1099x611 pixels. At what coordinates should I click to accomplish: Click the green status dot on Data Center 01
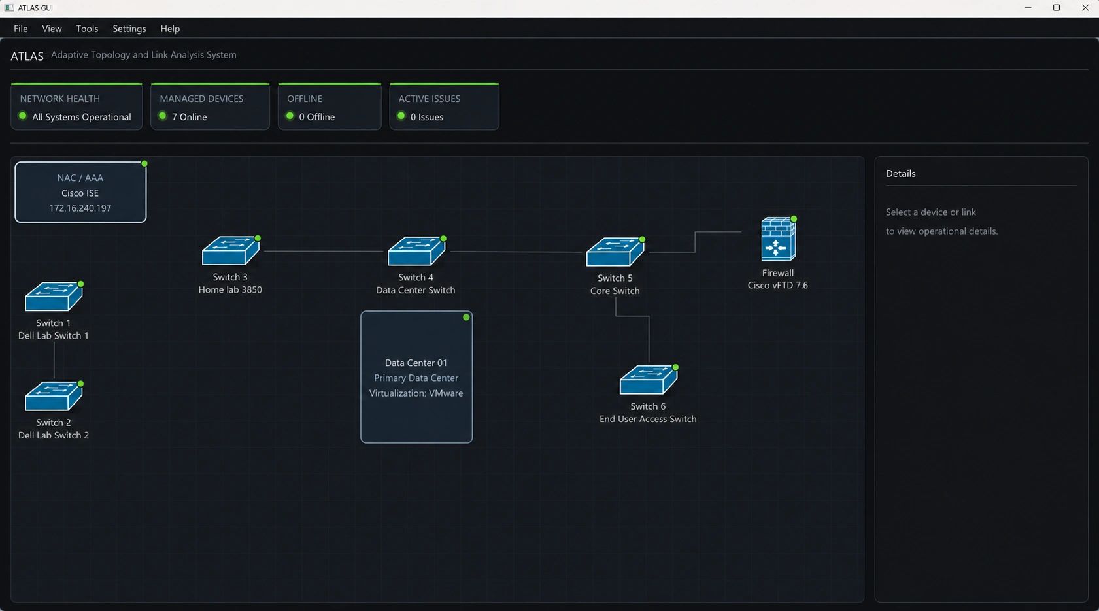(466, 317)
